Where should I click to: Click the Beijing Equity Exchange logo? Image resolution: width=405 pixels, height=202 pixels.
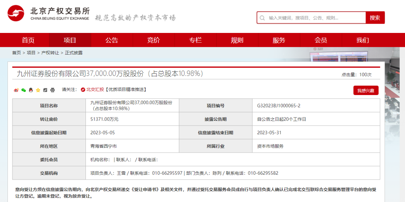[48, 13]
